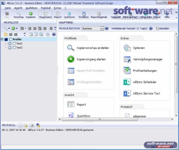179x150 pixels.
Task: Collapse the Profile: tree node
Action: click(2, 39)
